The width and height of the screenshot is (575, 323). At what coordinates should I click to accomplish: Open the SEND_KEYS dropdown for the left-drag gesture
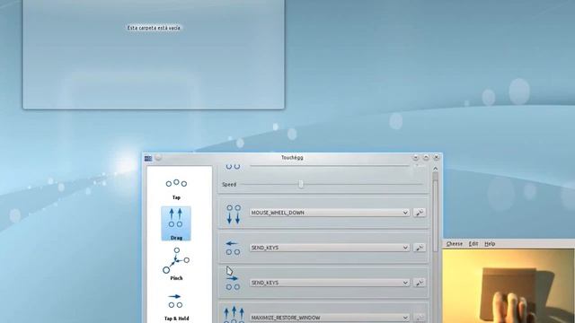tap(330, 248)
